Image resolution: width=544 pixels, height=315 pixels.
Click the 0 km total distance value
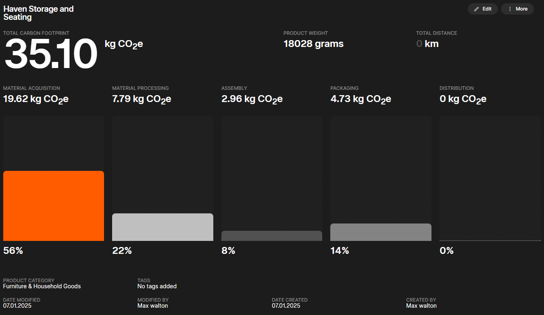[427, 44]
